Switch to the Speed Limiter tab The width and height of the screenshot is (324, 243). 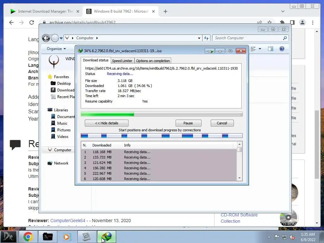122,61
